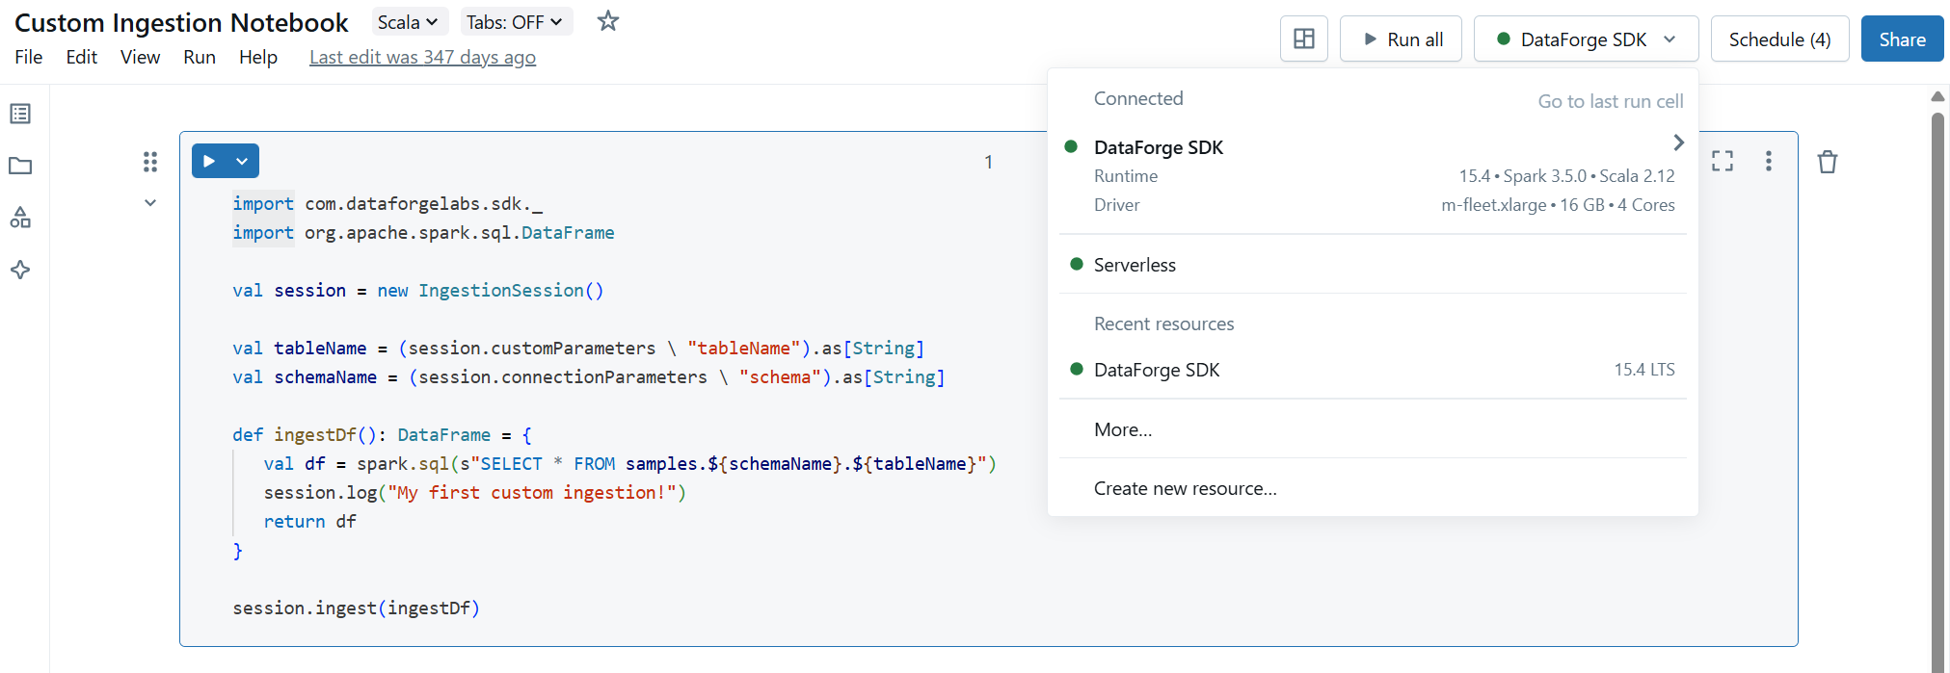Click the Driver m-fleet.xlarge details text
The image size is (1950, 673).
[1558, 205]
